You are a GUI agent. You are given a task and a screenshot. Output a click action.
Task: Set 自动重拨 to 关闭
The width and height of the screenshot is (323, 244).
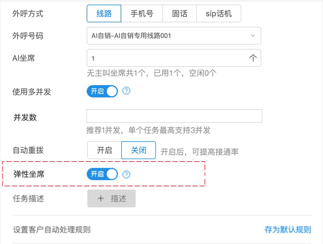139,150
